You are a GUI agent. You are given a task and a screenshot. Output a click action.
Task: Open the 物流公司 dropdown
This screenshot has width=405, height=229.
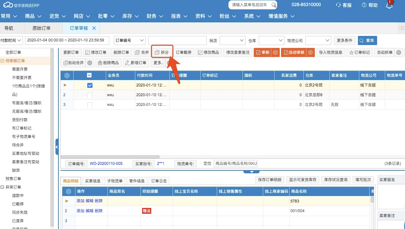coord(318,40)
